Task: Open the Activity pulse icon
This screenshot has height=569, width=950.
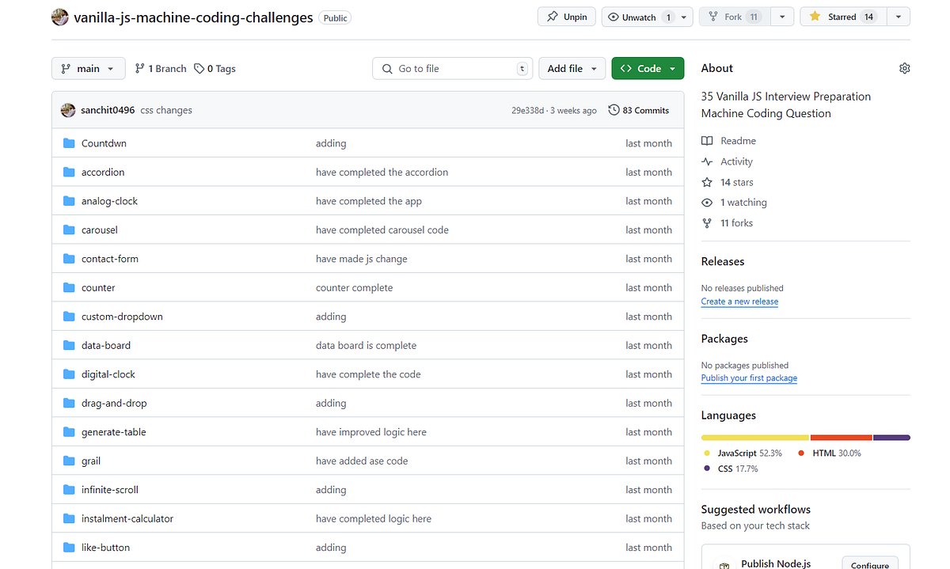Action: pyautogui.click(x=706, y=161)
